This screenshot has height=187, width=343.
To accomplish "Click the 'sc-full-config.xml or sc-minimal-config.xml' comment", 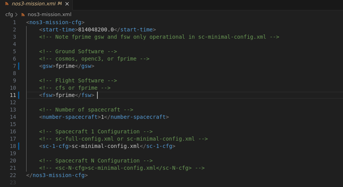I will (124, 139).
